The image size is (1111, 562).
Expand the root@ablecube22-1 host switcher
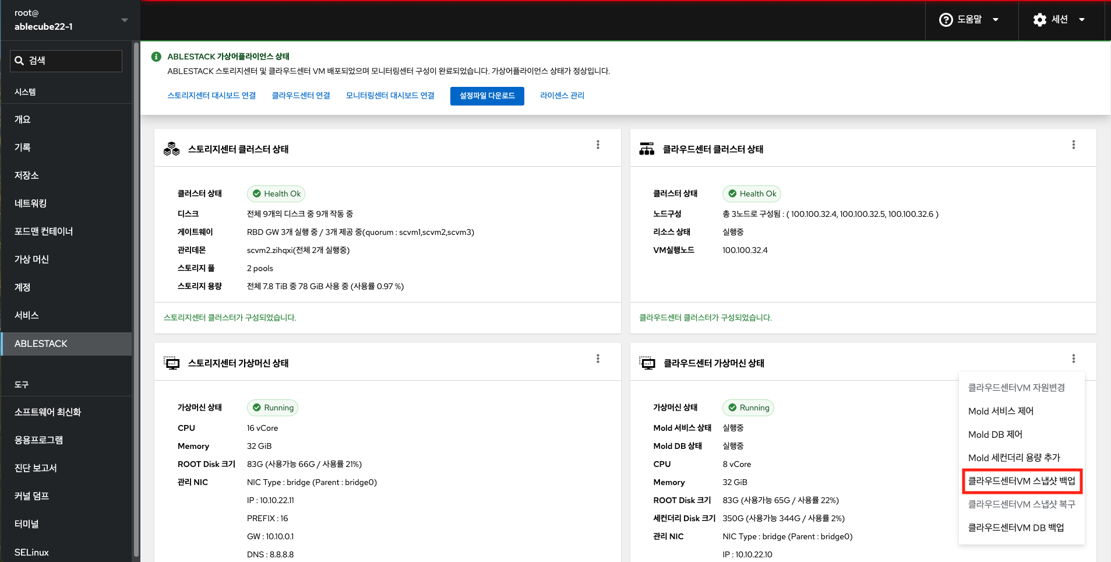(x=124, y=20)
